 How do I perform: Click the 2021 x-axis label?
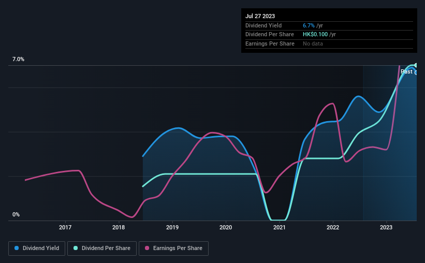pyautogui.click(x=280, y=227)
